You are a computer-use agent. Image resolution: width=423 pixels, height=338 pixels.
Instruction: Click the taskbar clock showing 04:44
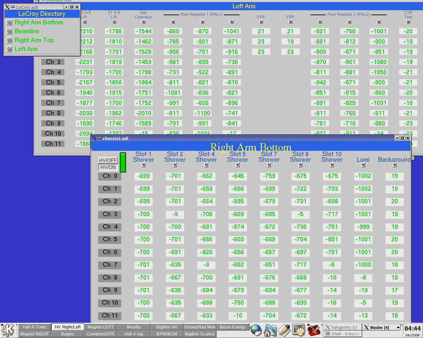click(x=412, y=328)
